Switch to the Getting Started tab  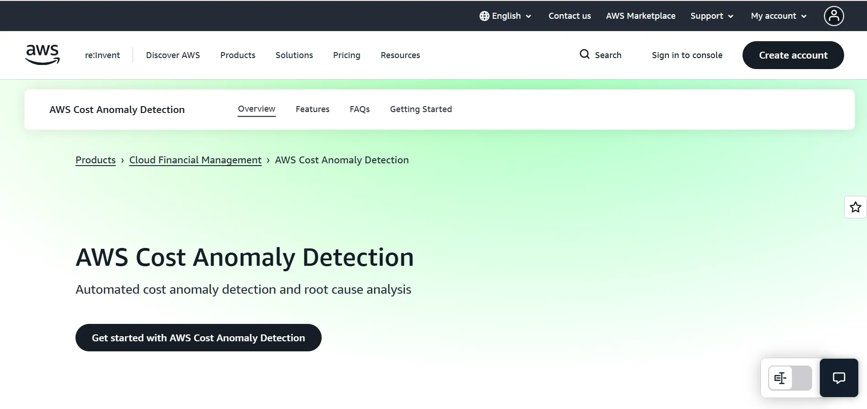(421, 109)
